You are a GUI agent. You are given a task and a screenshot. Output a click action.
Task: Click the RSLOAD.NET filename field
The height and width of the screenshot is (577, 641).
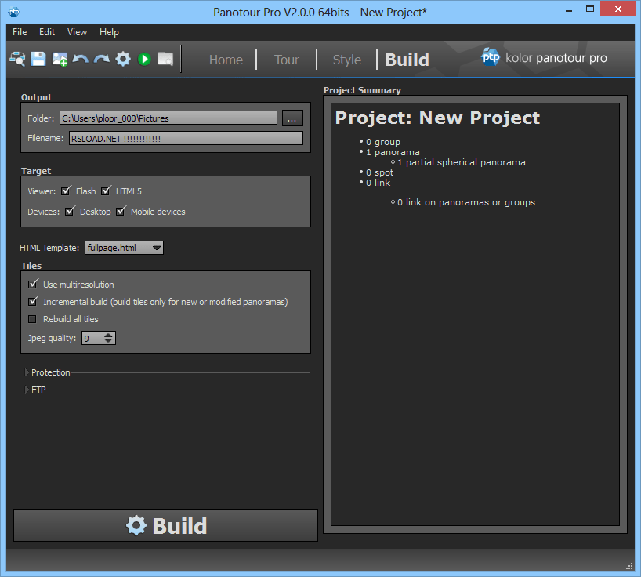[186, 137]
